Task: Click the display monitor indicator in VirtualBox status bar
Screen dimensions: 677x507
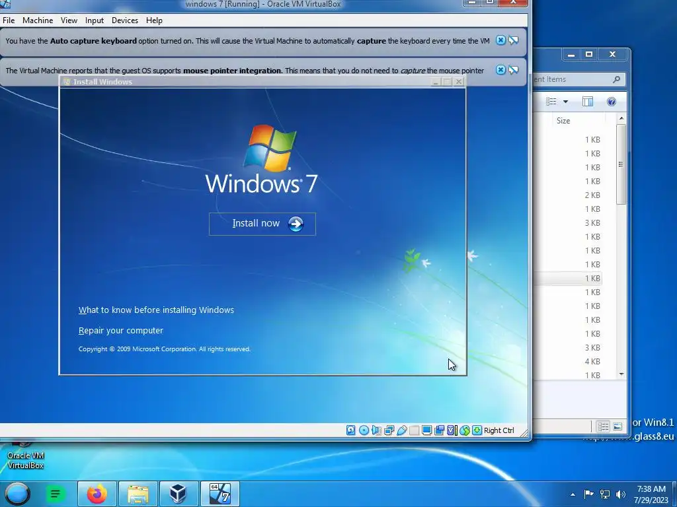Action: 426,430
